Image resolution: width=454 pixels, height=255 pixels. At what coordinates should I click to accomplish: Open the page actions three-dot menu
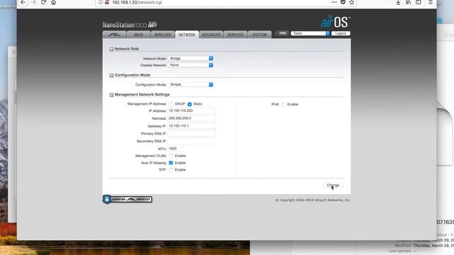pyautogui.click(x=334, y=2)
